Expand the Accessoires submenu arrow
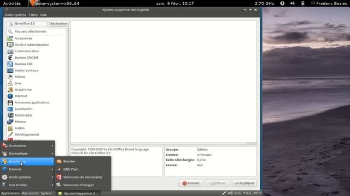This screenshot has height=196, width=350. [x=52, y=145]
